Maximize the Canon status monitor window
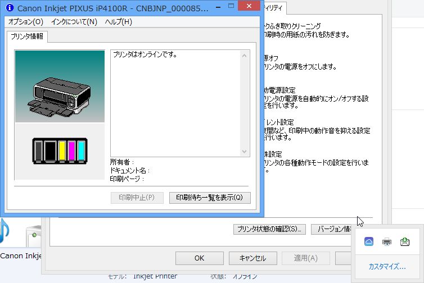This screenshot has height=283, width=424. 231,6
